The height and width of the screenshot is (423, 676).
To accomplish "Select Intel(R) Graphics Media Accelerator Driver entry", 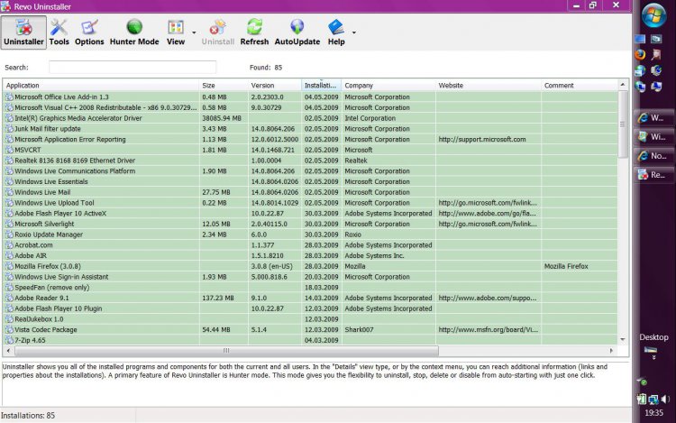I will pos(78,118).
